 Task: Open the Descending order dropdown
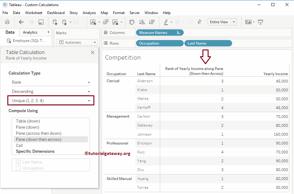click(x=51, y=92)
